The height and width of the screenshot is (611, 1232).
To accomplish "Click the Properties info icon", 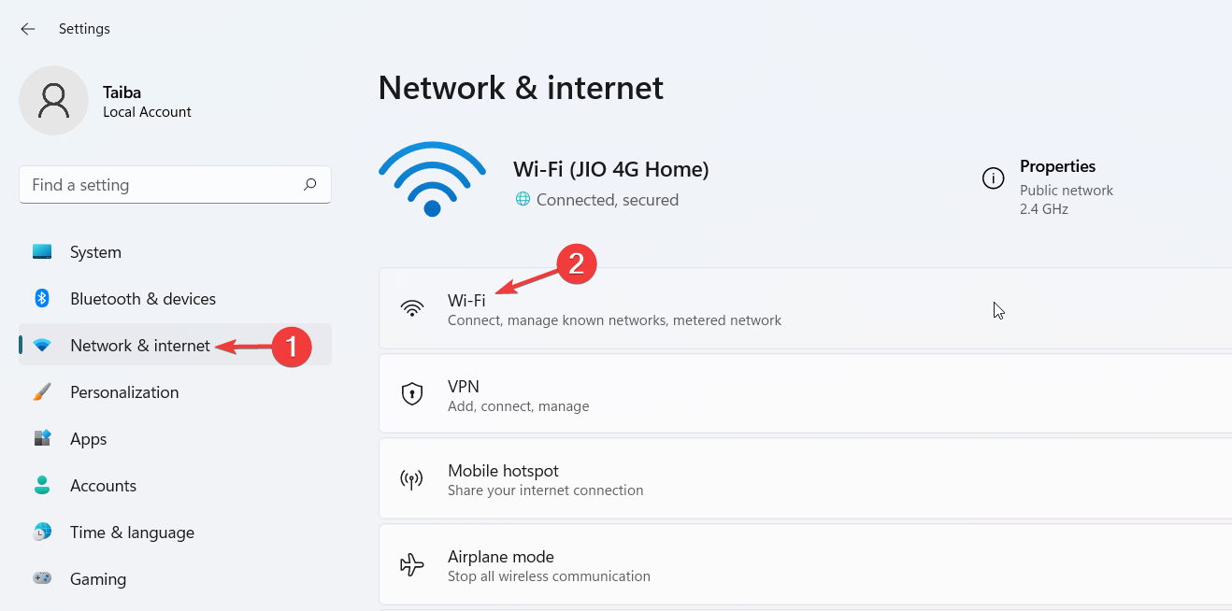I will [x=993, y=178].
